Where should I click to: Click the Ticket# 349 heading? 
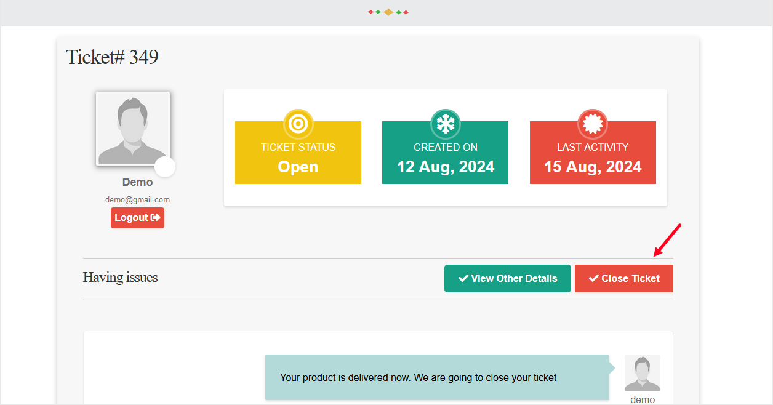click(112, 57)
